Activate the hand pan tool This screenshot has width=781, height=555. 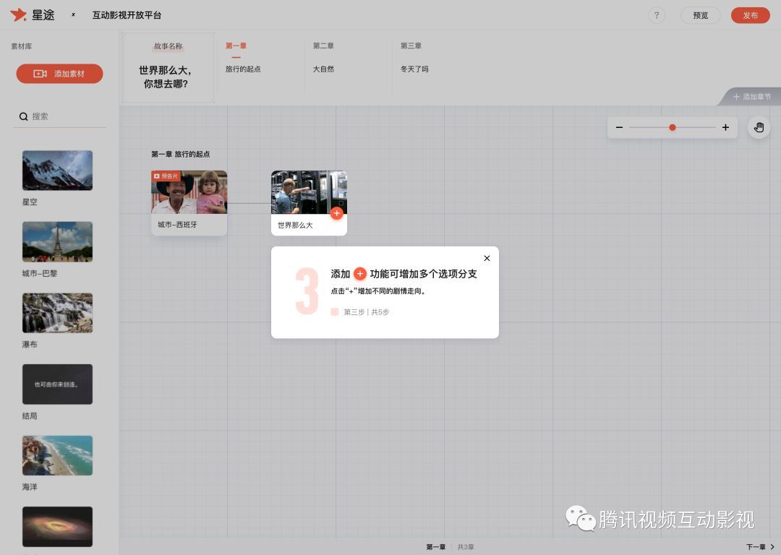759,127
